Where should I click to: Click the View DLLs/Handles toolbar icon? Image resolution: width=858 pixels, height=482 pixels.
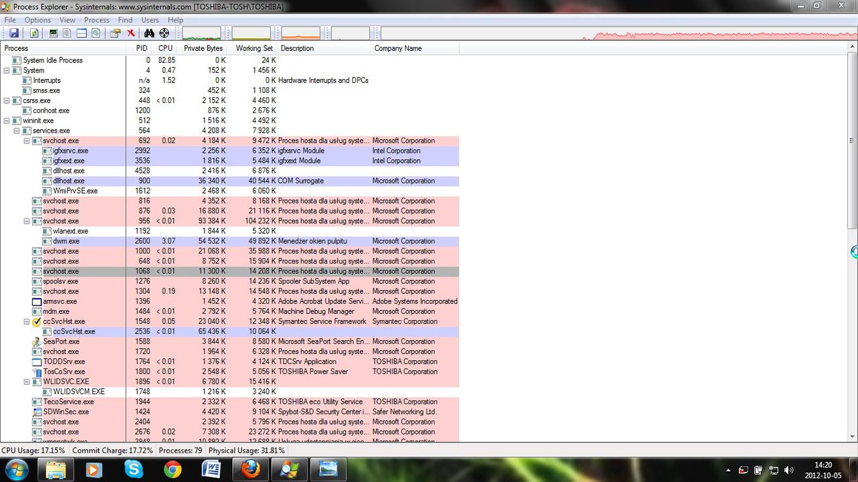96,33
